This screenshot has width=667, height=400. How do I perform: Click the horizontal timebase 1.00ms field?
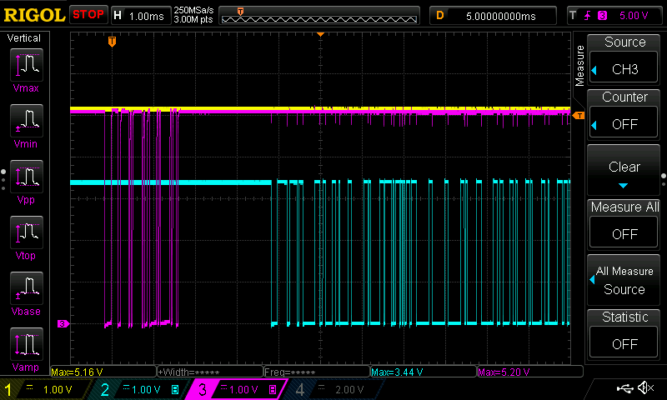click(x=141, y=16)
